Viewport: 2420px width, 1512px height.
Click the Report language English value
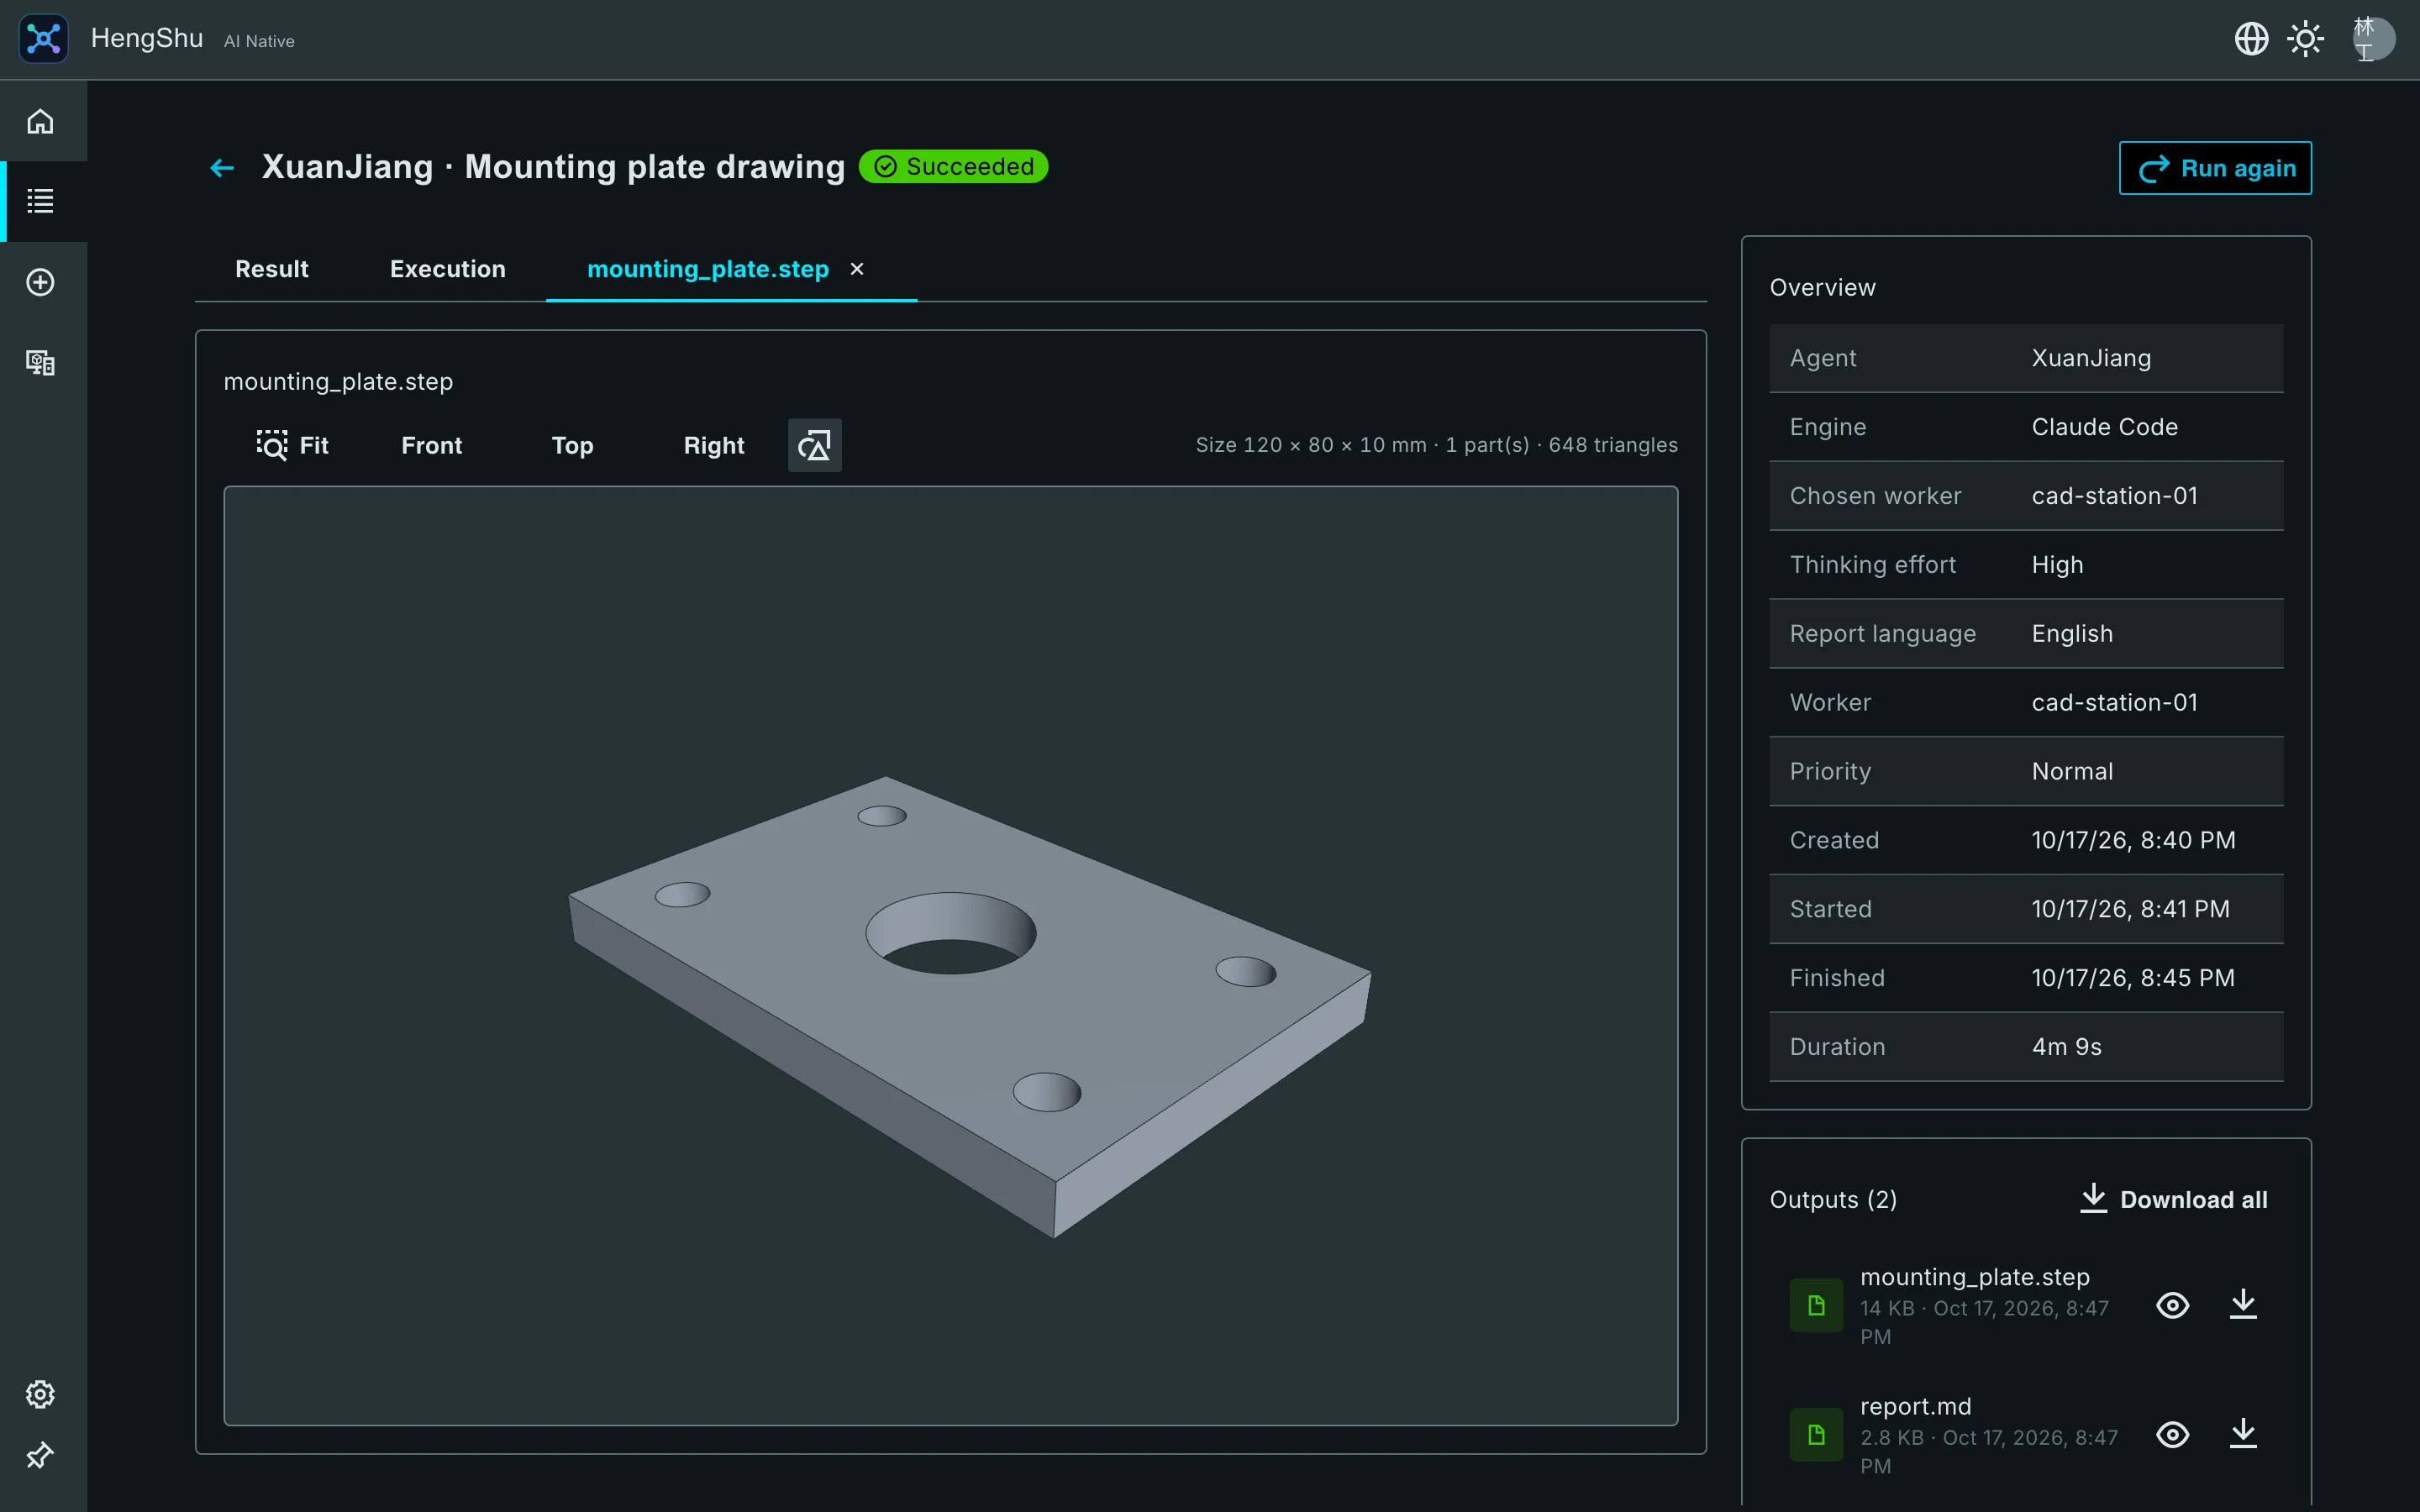coord(2072,634)
